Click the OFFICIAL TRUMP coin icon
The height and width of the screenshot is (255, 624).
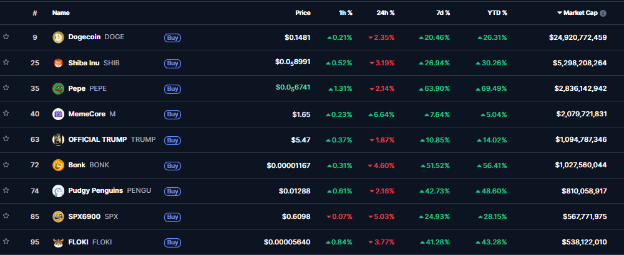[x=58, y=139]
